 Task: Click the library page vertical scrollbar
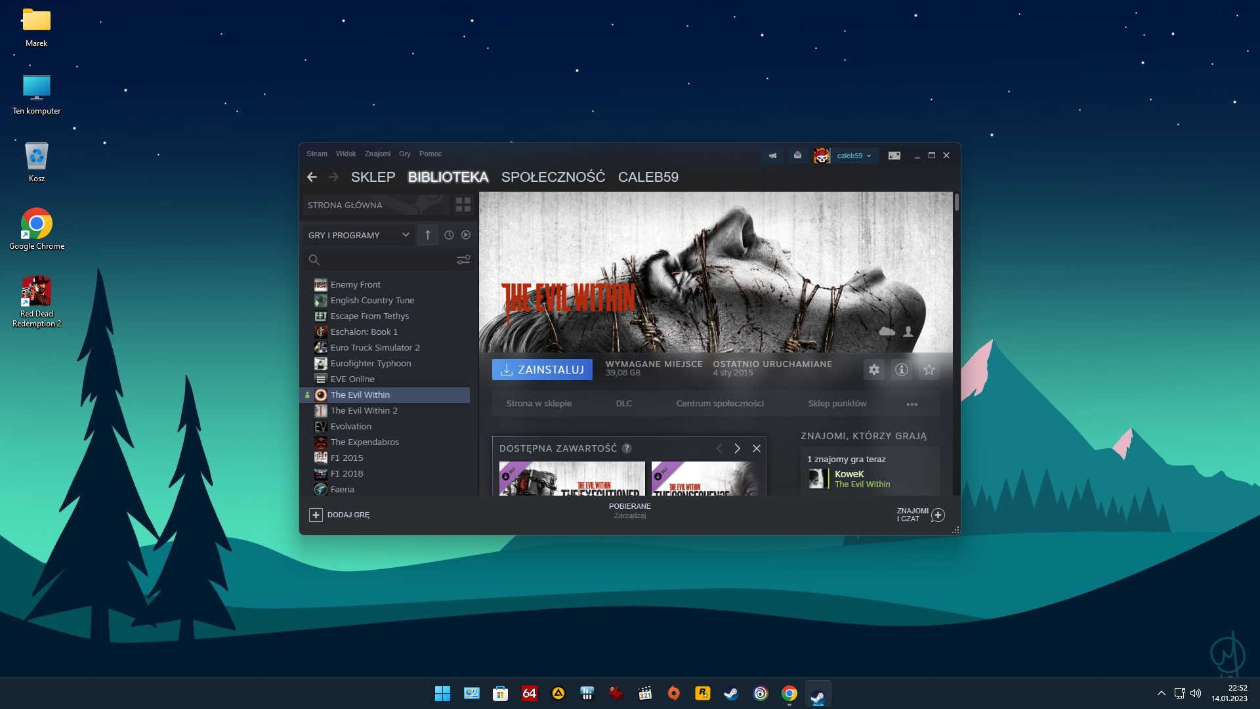pyautogui.click(x=957, y=202)
